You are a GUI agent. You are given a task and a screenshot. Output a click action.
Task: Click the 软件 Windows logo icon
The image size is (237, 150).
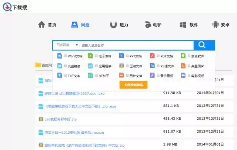[183, 25]
